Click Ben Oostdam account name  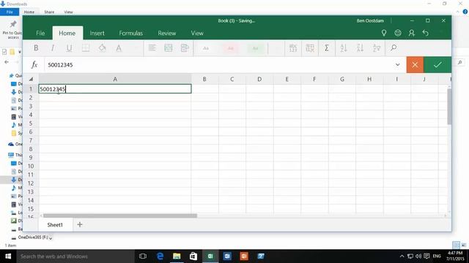tap(370, 21)
